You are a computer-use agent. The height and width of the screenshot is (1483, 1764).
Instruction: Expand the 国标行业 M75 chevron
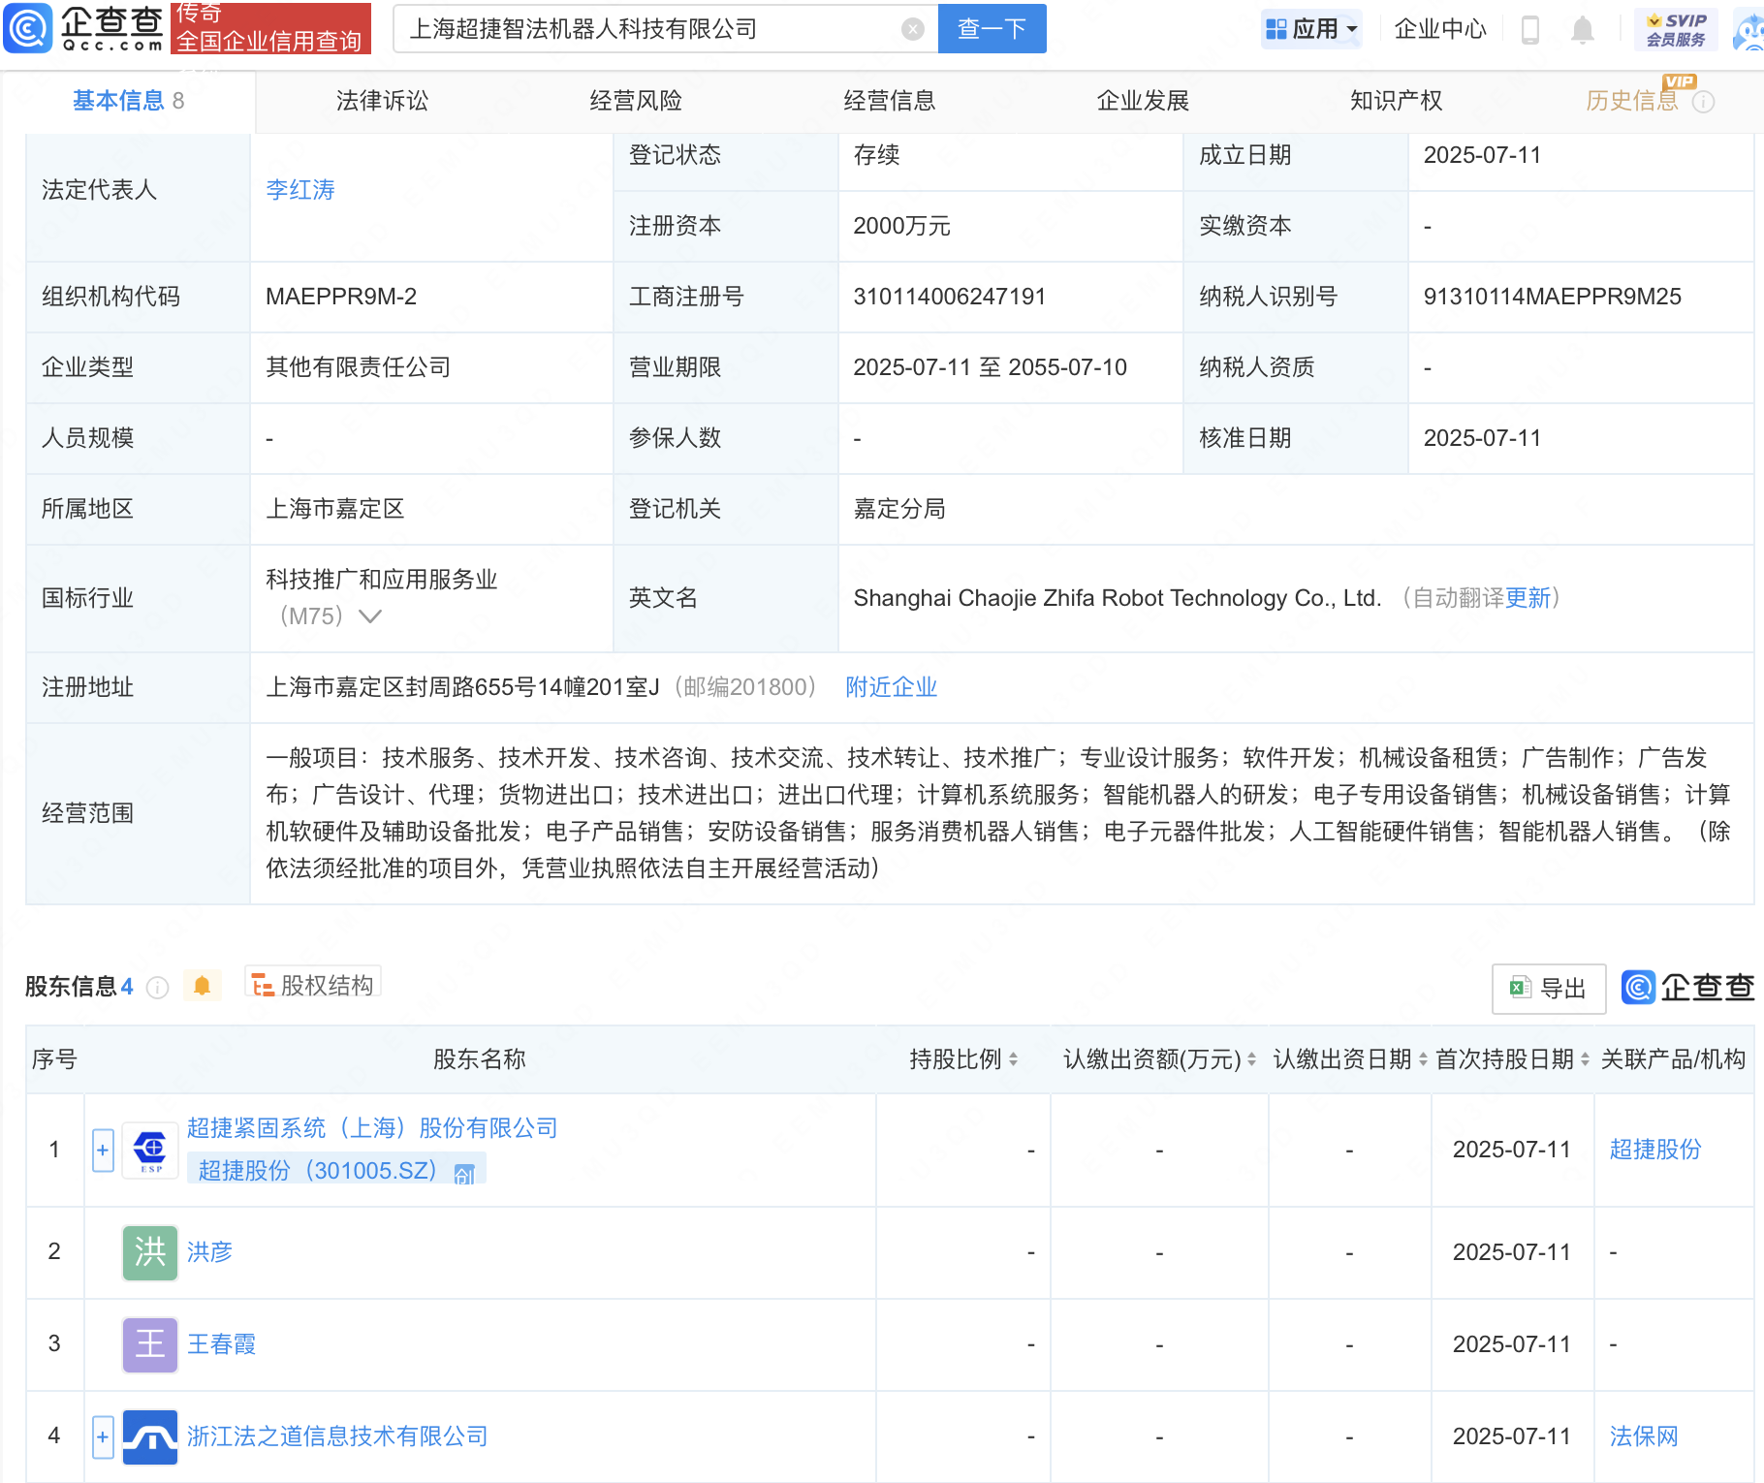coord(370,616)
